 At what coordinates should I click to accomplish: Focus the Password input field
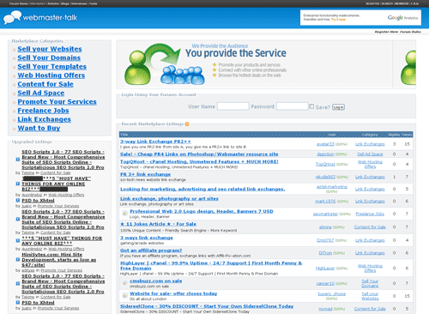tap(293, 106)
